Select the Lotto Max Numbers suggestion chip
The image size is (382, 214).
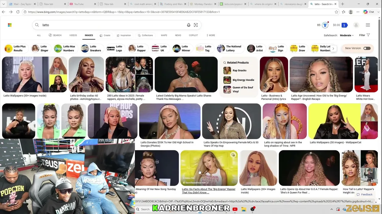pos(65,48)
